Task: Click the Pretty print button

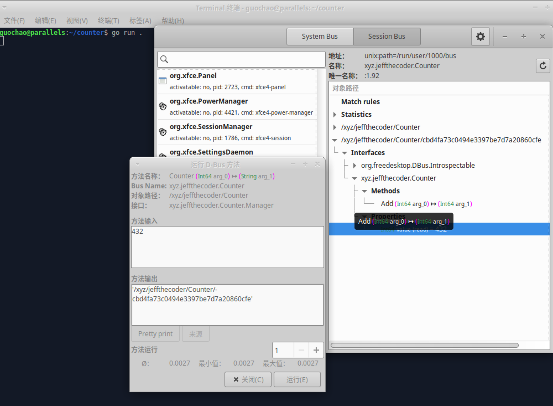Action: 155,334
